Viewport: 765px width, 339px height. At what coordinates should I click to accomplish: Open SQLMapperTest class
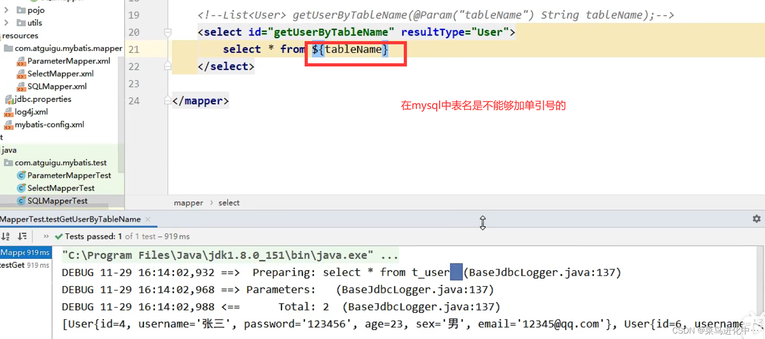click(57, 201)
